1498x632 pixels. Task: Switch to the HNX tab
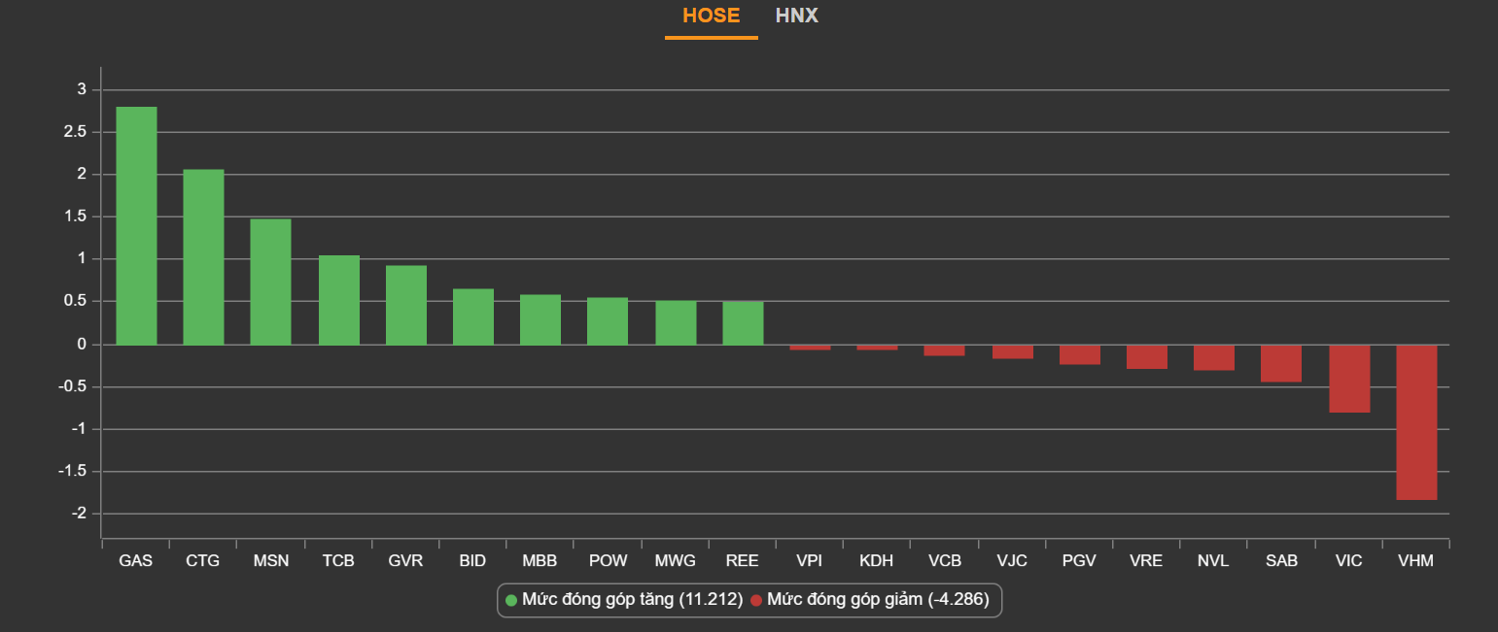click(796, 17)
